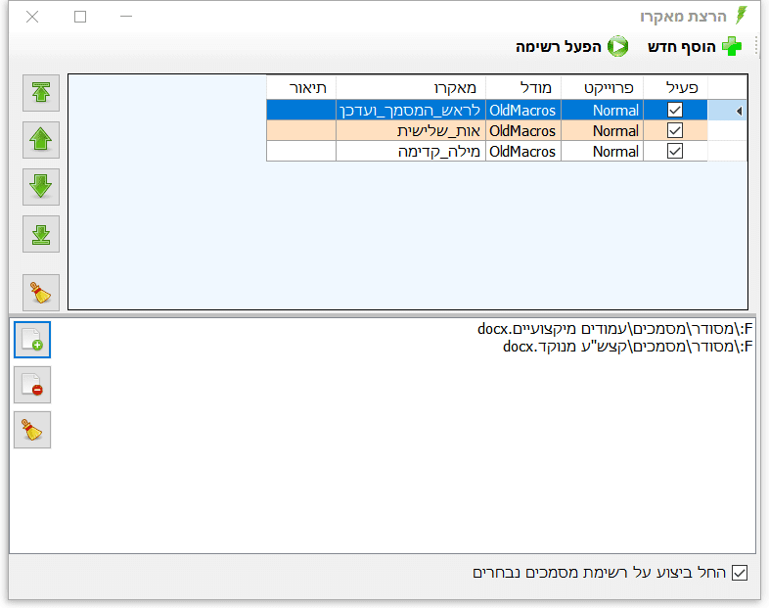Click OldMacros cell in אות_שלישית row
The image size is (769, 608).
tap(523, 130)
